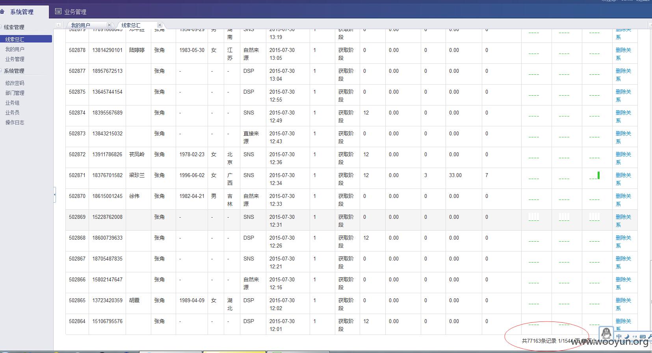This screenshot has width=652, height=353.
Task: Close the 我的用户 tab
Action: click(x=109, y=25)
